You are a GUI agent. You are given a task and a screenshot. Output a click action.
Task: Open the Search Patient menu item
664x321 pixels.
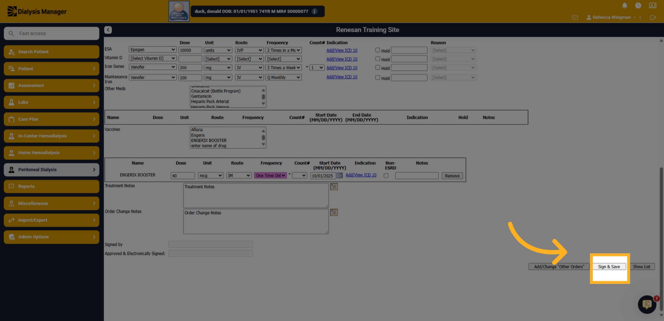(x=51, y=52)
